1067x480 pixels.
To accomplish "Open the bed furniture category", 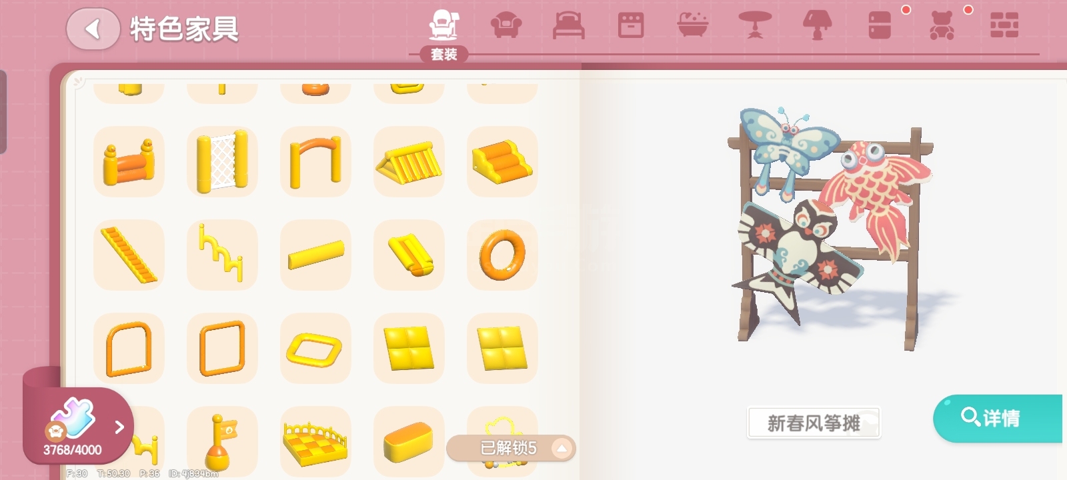I will (569, 26).
